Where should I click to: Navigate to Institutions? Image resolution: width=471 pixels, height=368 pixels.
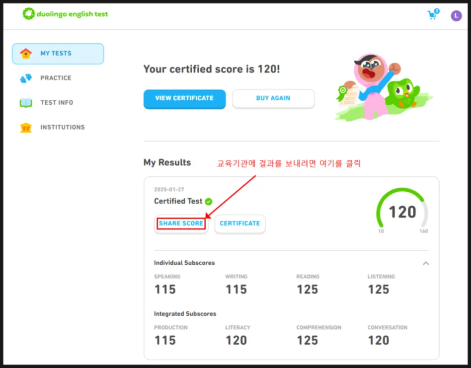tap(63, 127)
